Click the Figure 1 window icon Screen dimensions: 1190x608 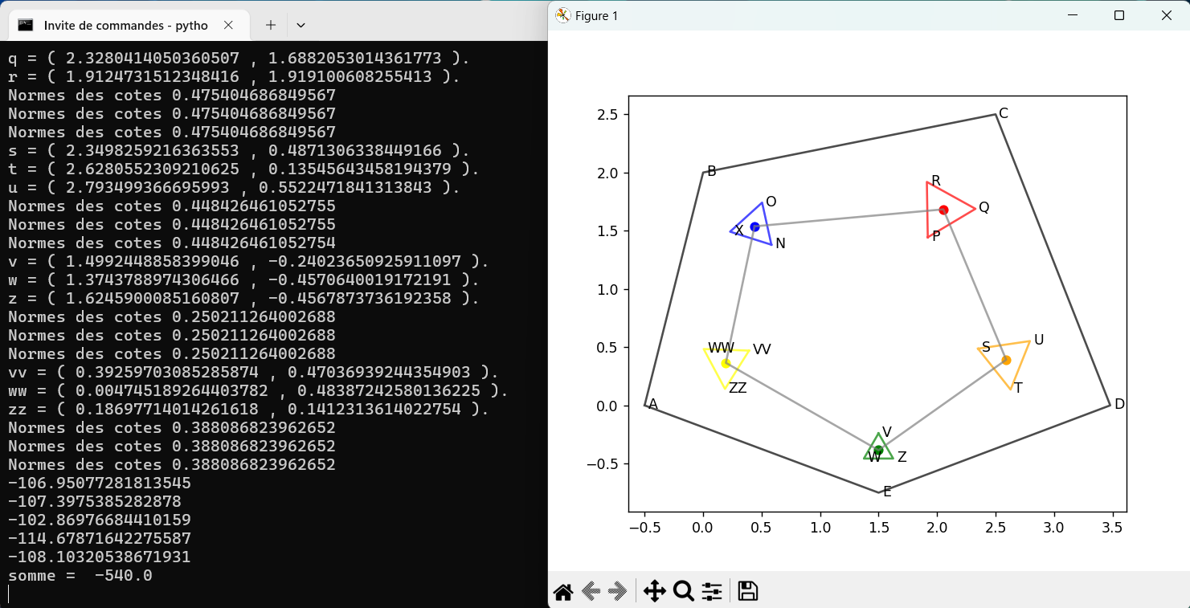(x=562, y=16)
